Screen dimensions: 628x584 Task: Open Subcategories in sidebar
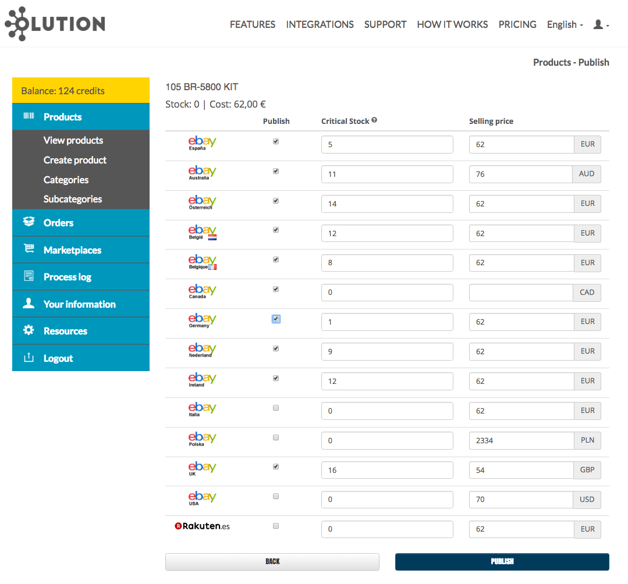pyautogui.click(x=73, y=199)
